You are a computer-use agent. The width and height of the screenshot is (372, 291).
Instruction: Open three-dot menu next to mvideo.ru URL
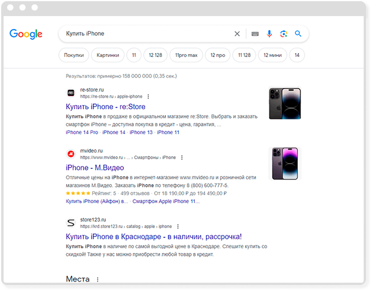click(x=182, y=158)
